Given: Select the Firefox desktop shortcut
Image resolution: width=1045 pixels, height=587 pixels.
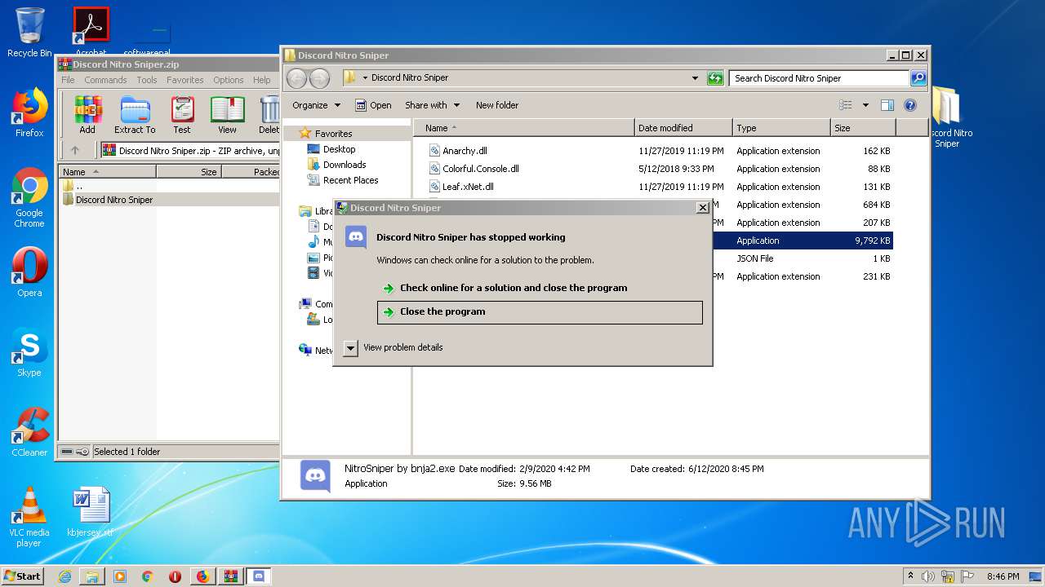Looking at the screenshot, I should tap(29, 113).
